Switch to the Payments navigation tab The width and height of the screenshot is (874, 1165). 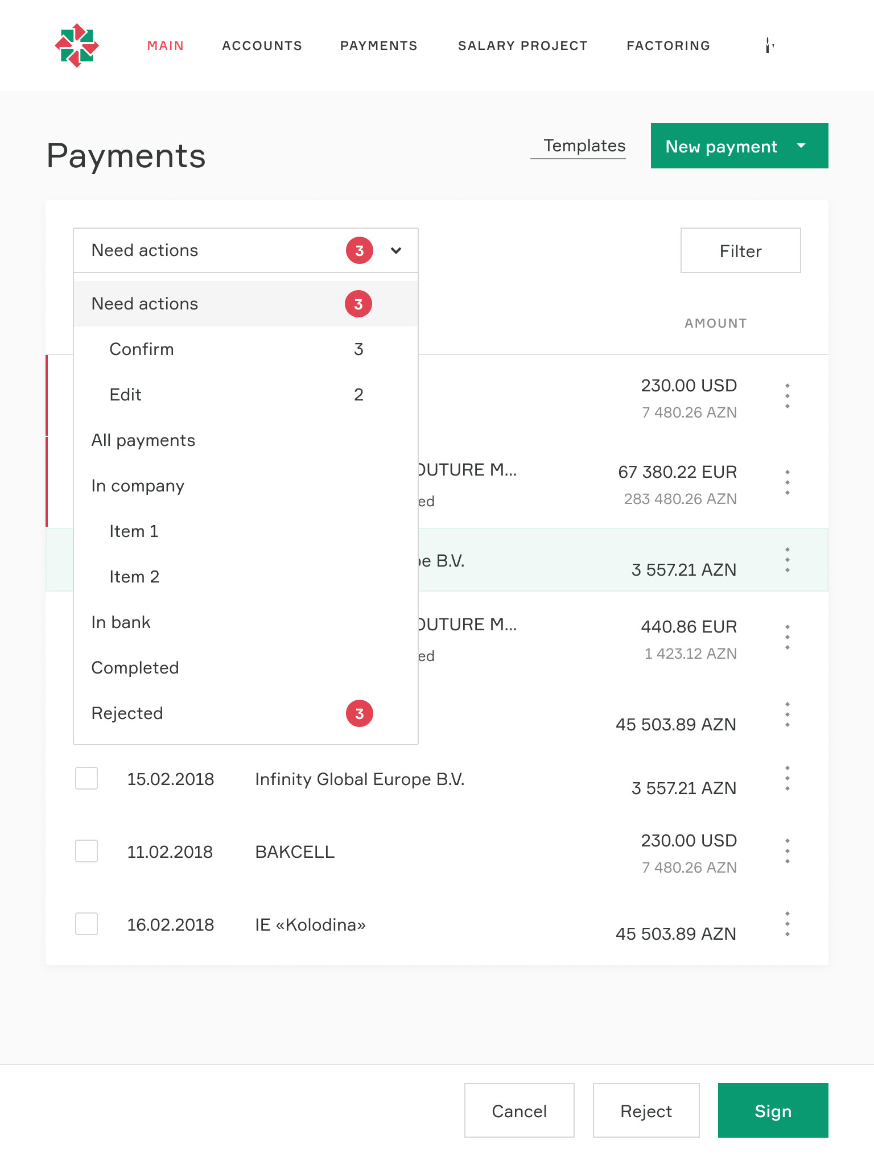[379, 46]
